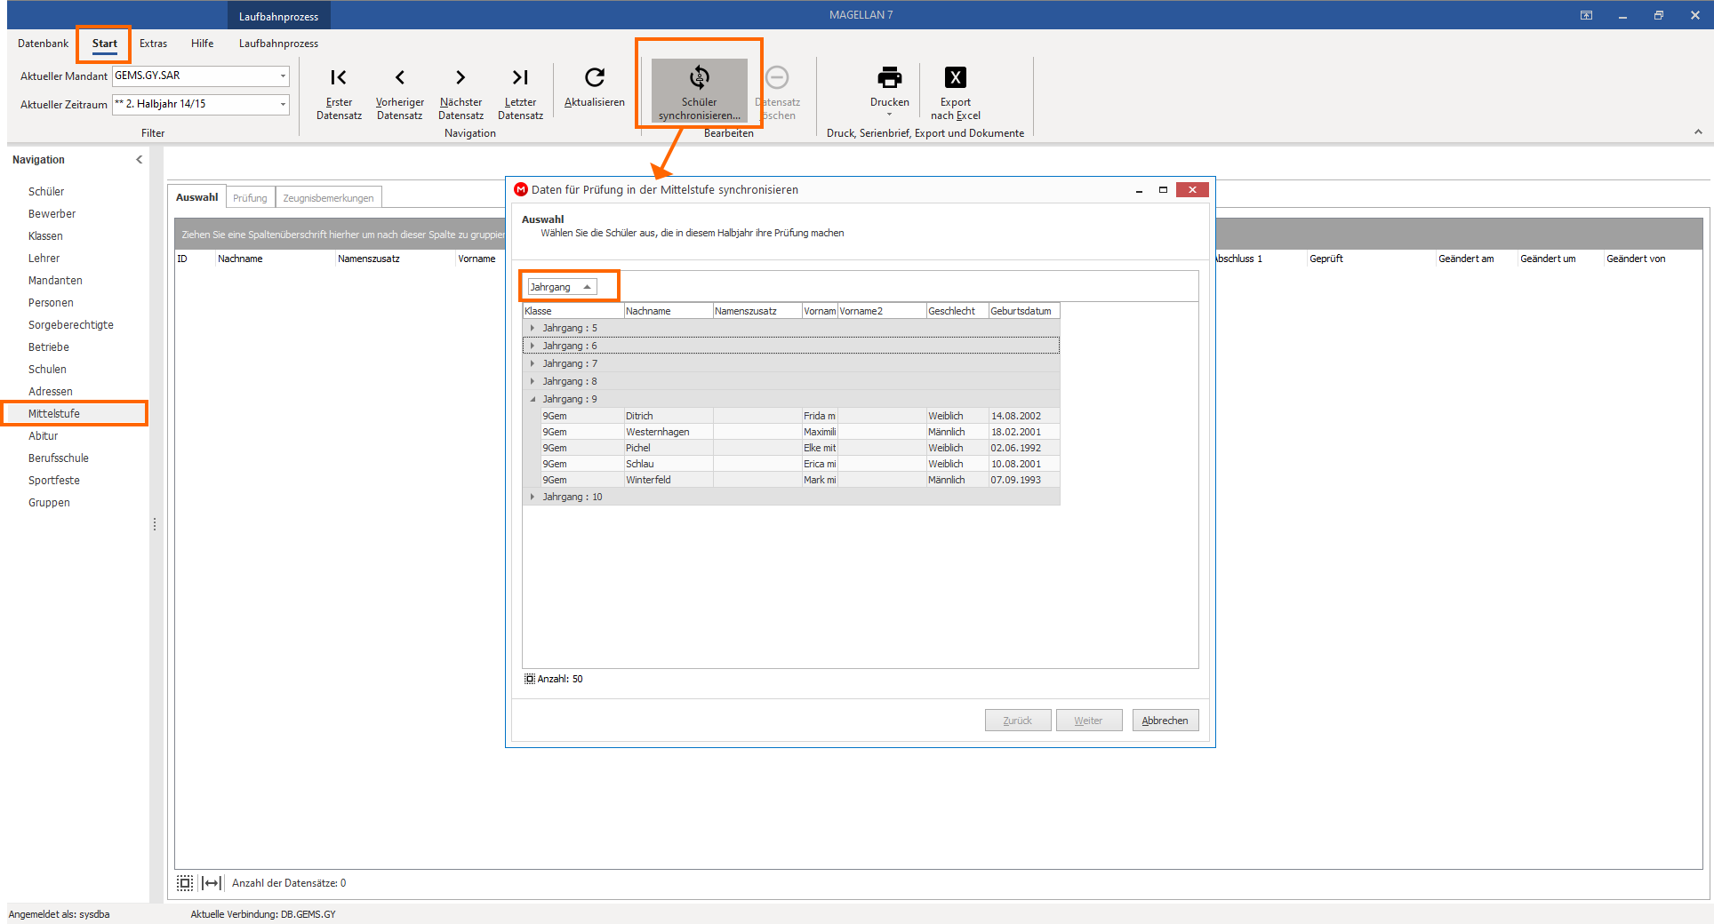The image size is (1714, 924).
Task: Click the select-all icon beside Anzahl der Datensätze
Action: (x=185, y=883)
